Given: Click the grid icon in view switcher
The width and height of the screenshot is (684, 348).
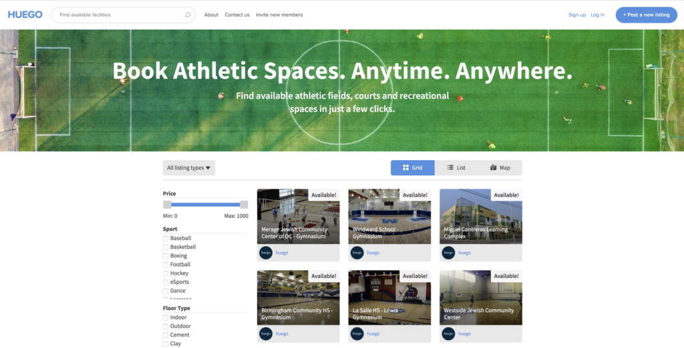Looking at the screenshot, I should coord(405,168).
